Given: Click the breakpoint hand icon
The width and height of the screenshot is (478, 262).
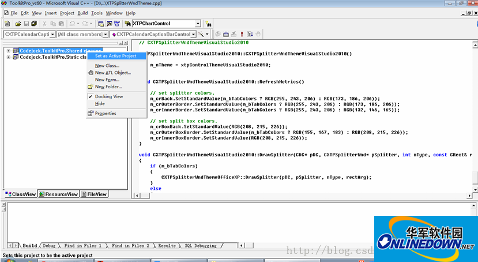Looking at the screenshot, I should click(x=258, y=34).
